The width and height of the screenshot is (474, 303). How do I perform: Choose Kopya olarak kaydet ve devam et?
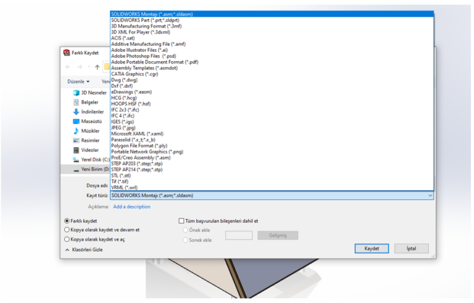pyautogui.click(x=67, y=229)
